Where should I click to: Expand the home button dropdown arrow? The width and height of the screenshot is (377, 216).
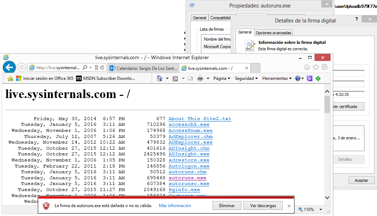point(167,78)
